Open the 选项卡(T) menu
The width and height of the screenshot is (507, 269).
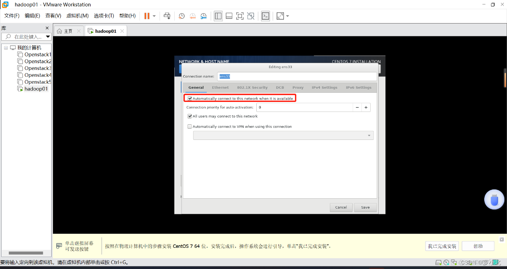pyautogui.click(x=104, y=16)
